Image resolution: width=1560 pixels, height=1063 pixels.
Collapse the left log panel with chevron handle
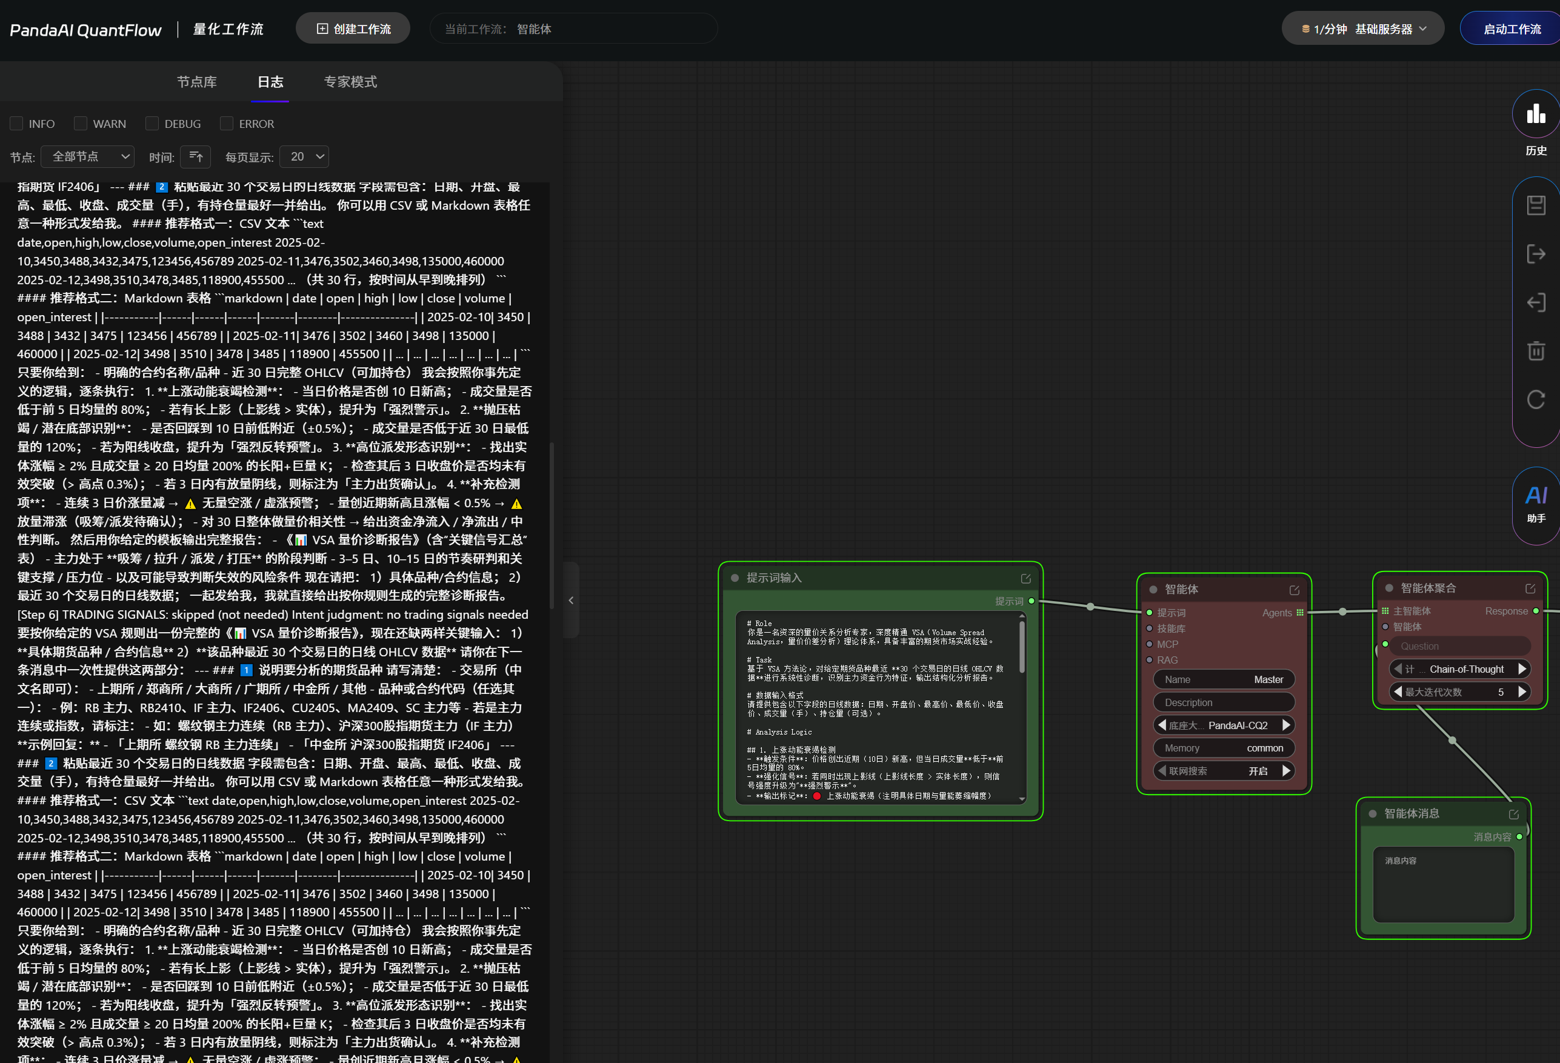click(x=572, y=600)
